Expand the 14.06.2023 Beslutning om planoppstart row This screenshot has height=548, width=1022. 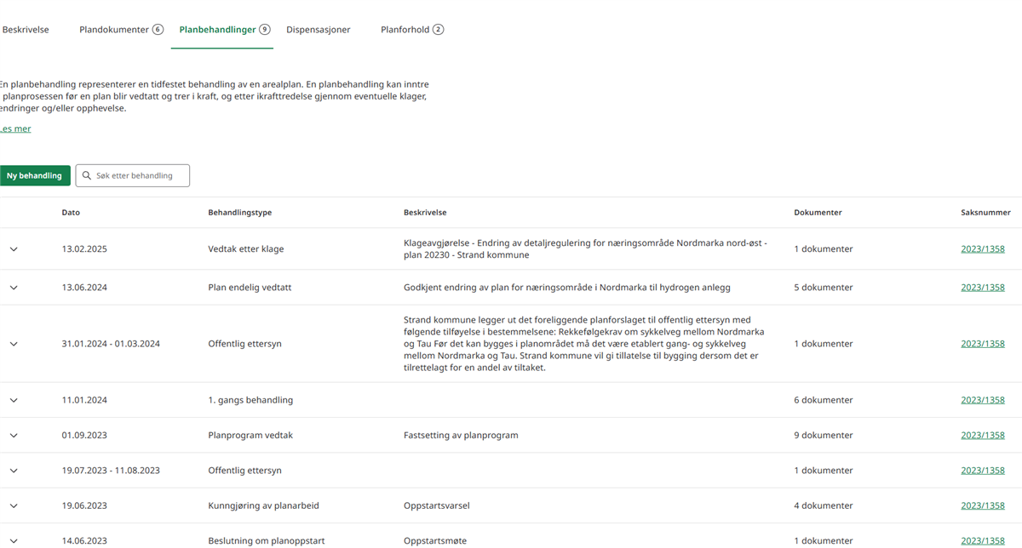tap(14, 540)
